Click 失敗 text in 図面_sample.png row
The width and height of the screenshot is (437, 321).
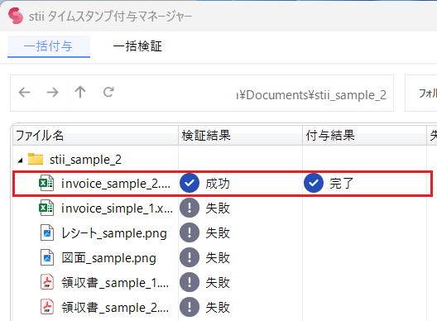click(x=218, y=258)
